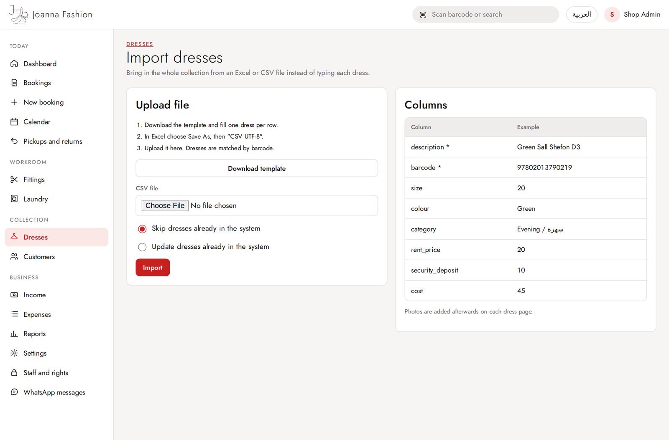Image resolution: width=669 pixels, height=440 pixels.
Task: Select Skip dresses already in the system
Action: [x=142, y=229]
